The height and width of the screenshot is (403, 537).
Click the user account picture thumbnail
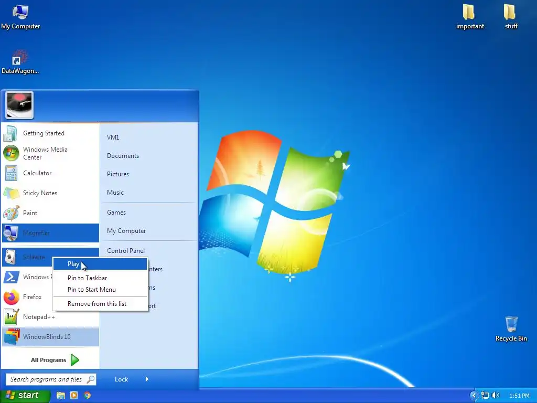point(19,105)
